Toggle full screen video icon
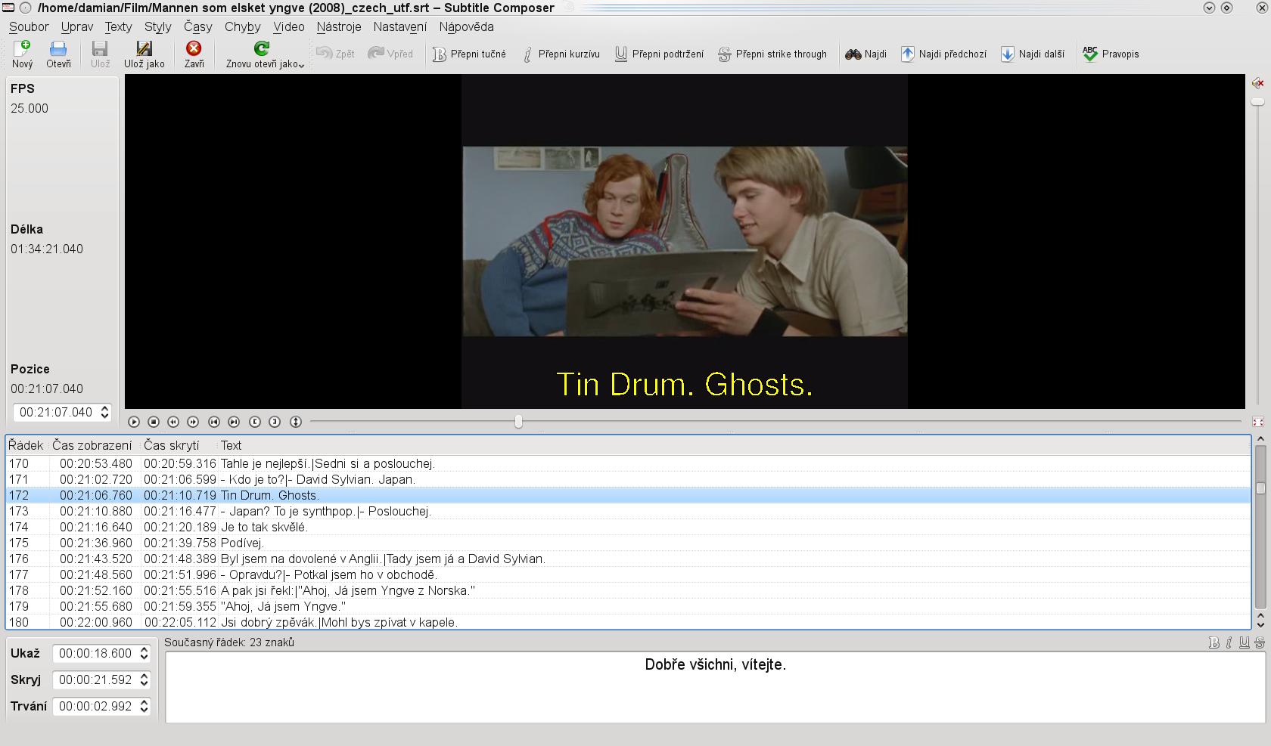The height and width of the screenshot is (746, 1271). [x=1258, y=422]
